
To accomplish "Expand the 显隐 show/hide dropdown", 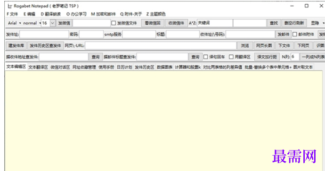I will click(x=317, y=23).
